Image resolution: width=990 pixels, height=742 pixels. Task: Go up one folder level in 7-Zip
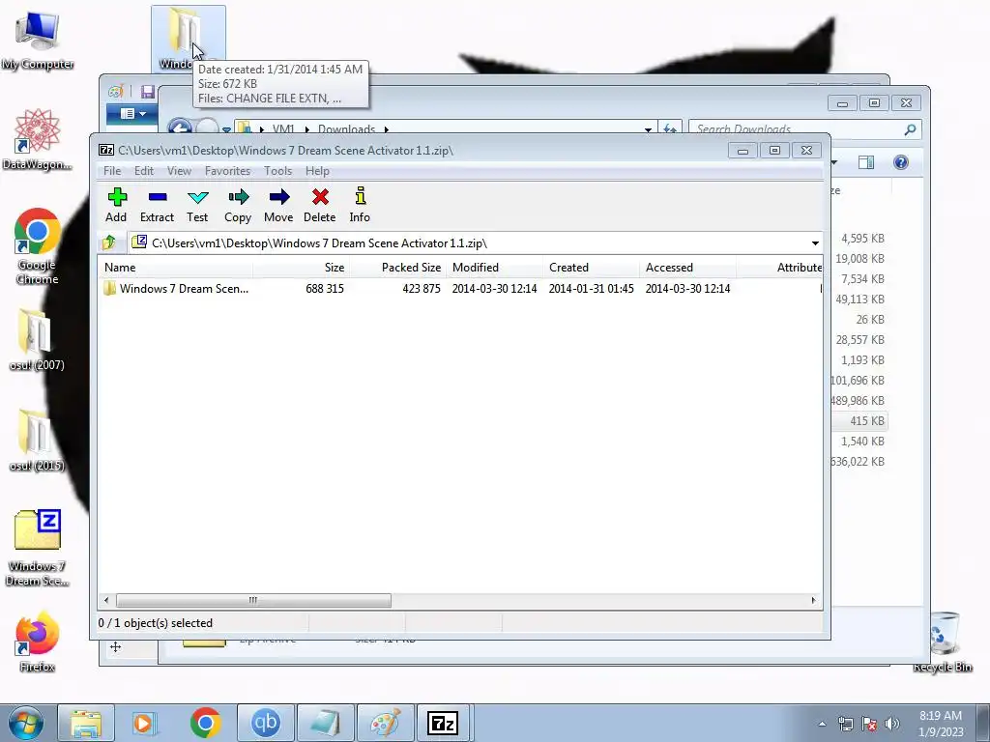pyautogui.click(x=109, y=243)
